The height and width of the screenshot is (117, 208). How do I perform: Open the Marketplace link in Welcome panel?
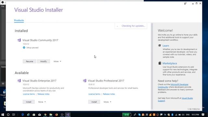click(x=170, y=63)
